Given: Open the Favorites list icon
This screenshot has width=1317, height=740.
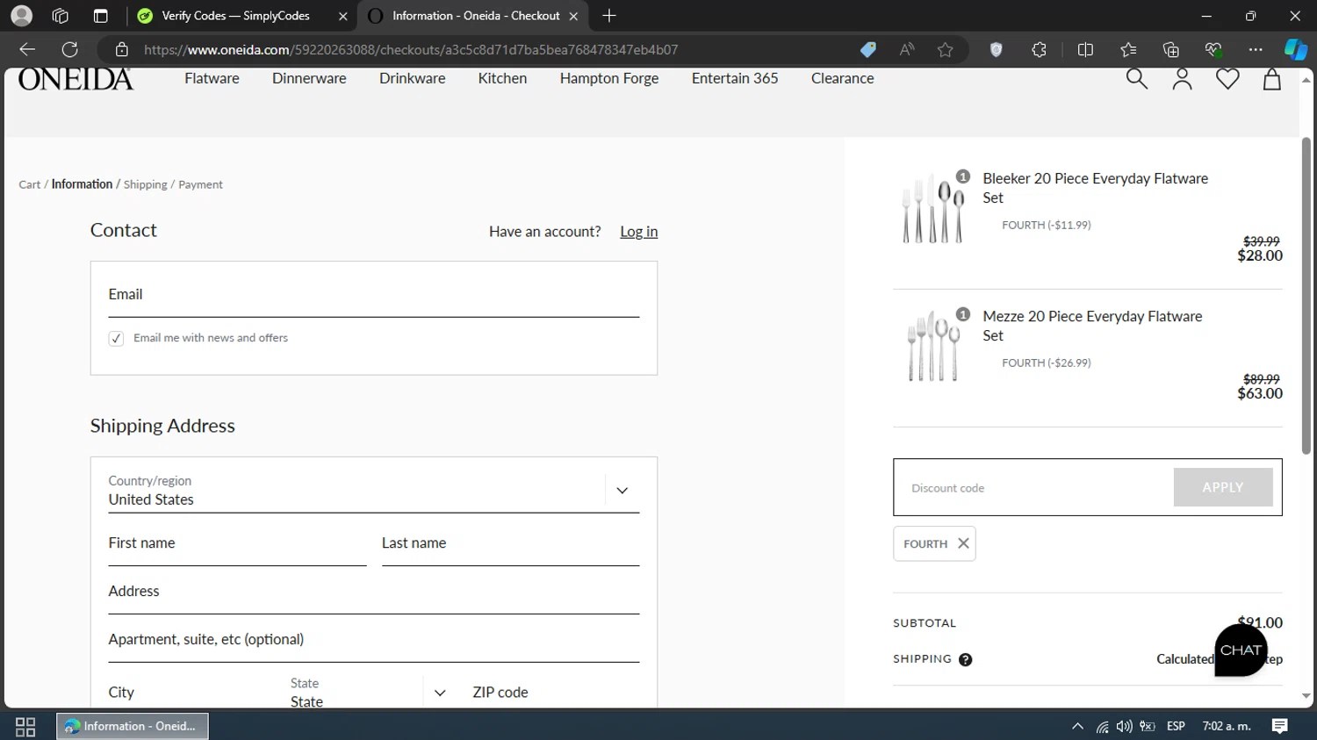Looking at the screenshot, I should pos(1128,50).
